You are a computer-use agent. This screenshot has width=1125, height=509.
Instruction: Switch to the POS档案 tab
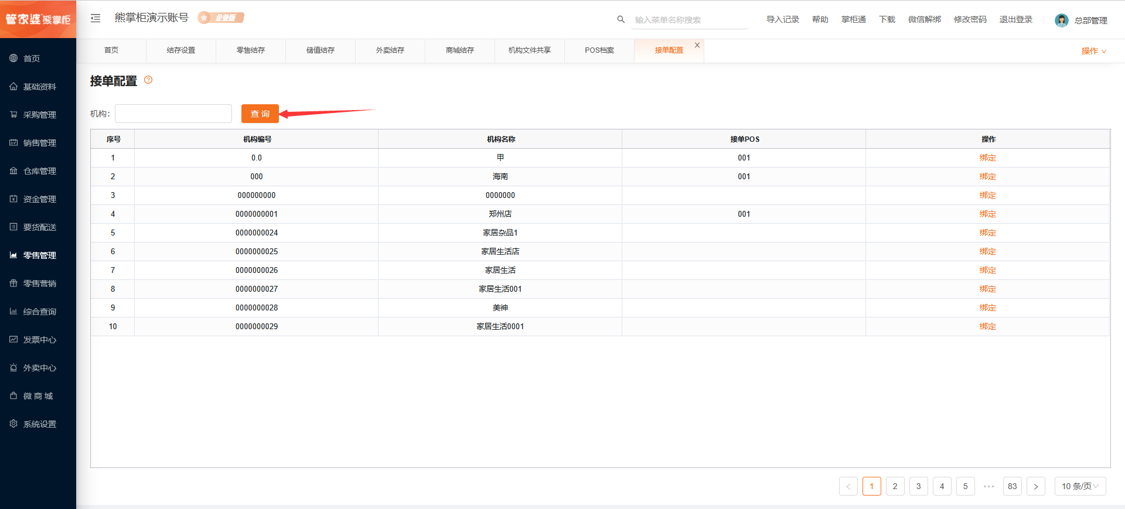(599, 50)
